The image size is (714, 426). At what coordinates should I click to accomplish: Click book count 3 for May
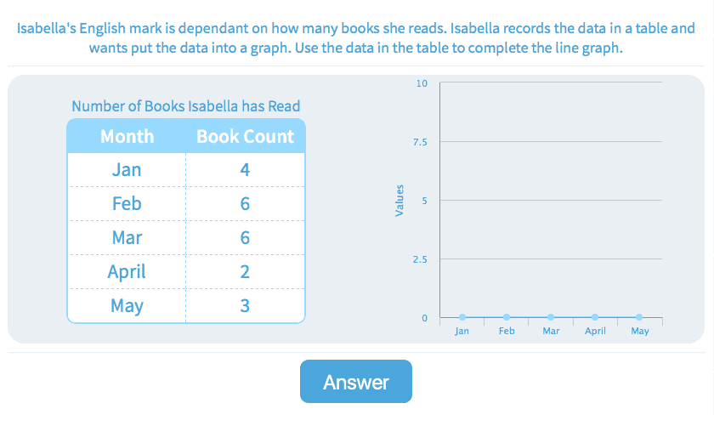[x=245, y=306]
